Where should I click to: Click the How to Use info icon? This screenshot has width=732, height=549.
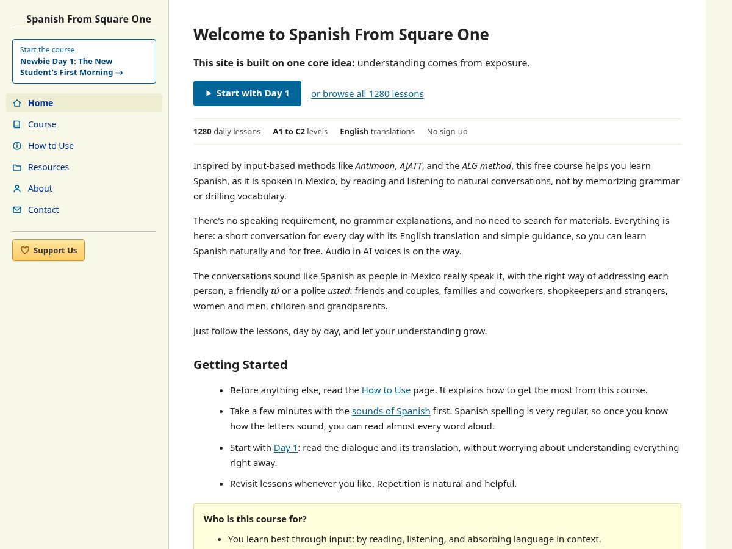coord(17,146)
